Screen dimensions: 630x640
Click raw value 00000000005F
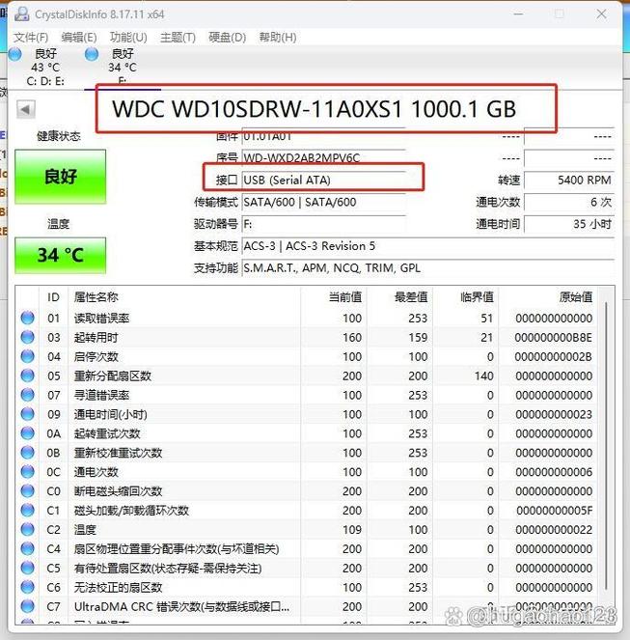tap(554, 511)
